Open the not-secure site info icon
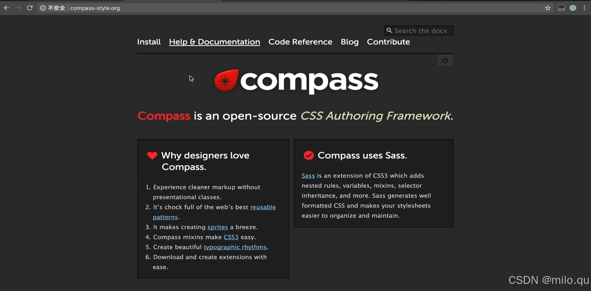The image size is (591, 291). 43,8
